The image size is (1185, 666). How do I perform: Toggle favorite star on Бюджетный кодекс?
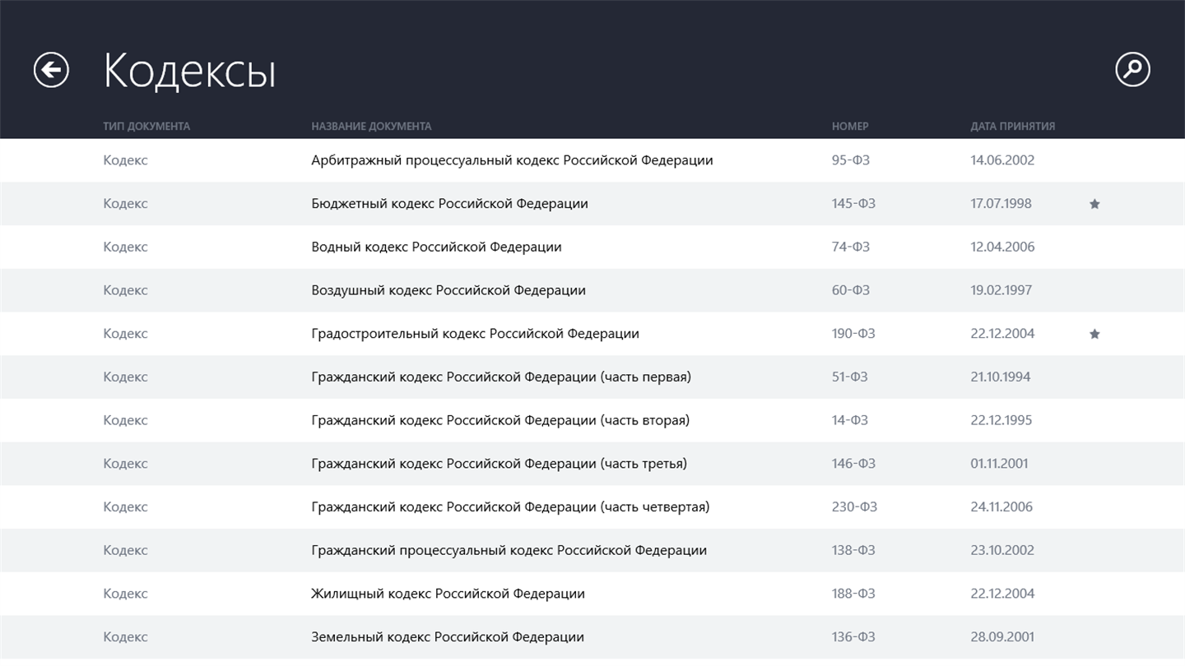click(x=1094, y=204)
